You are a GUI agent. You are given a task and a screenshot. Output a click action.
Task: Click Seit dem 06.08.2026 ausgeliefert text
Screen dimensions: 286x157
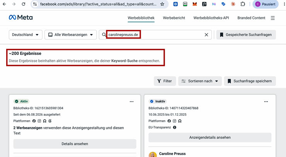coord(37,114)
